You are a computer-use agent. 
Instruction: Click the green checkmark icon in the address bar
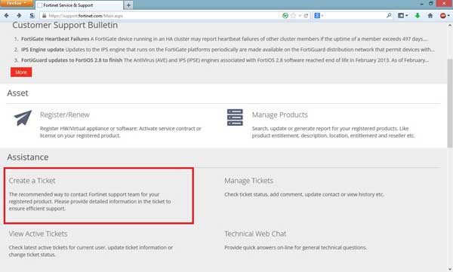coord(285,16)
